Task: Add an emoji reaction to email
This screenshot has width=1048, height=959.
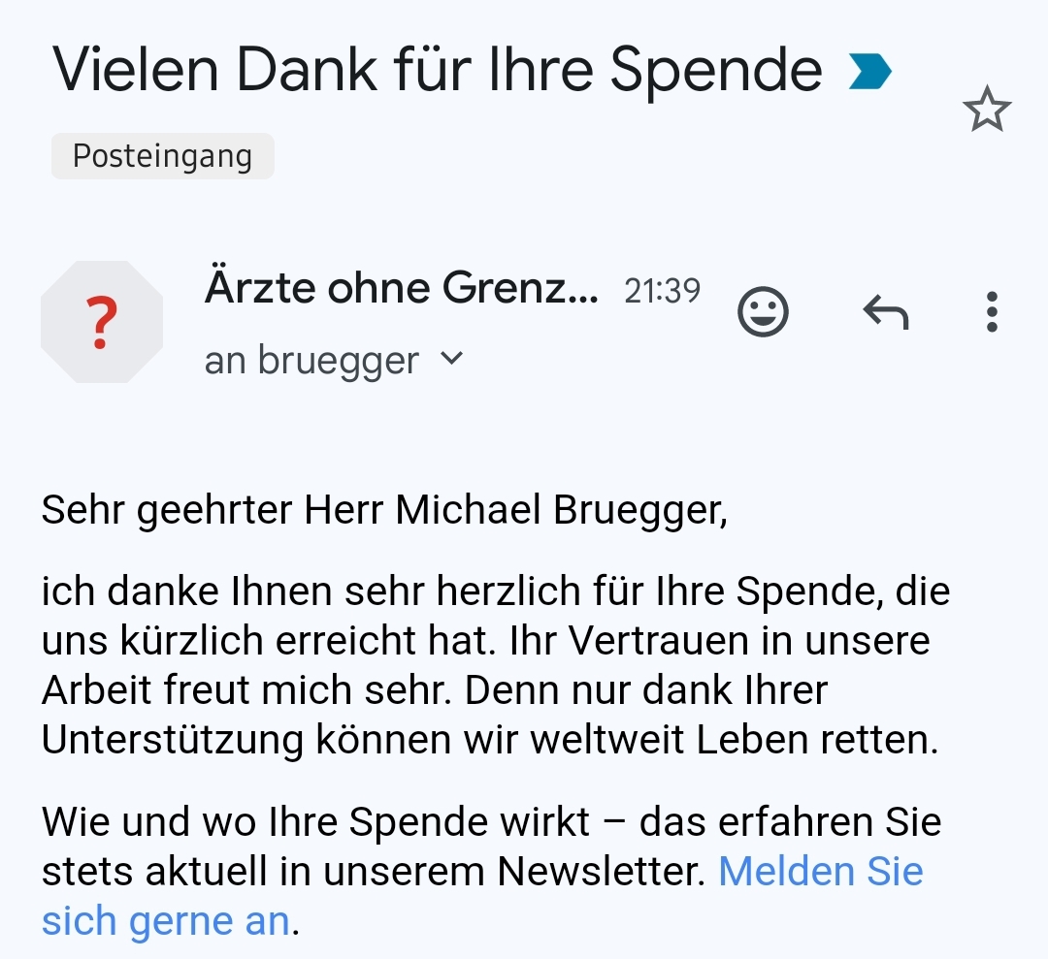Action: point(764,312)
